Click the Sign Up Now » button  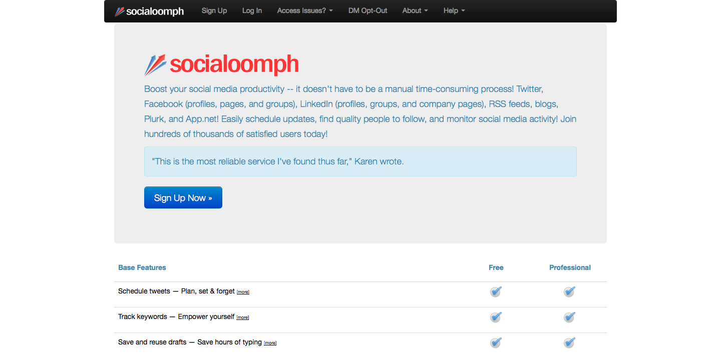click(x=183, y=197)
